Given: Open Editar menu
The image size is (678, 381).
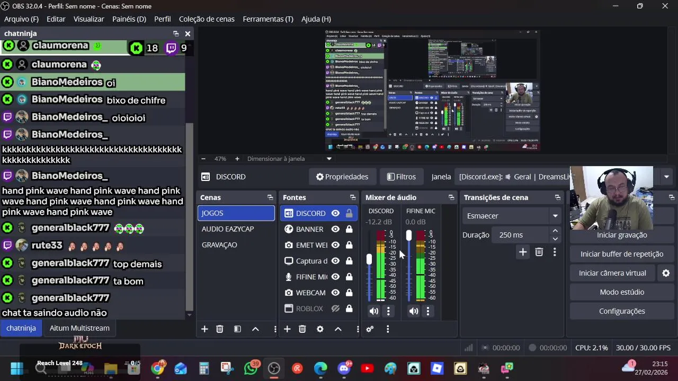Looking at the screenshot, I should (56, 19).
